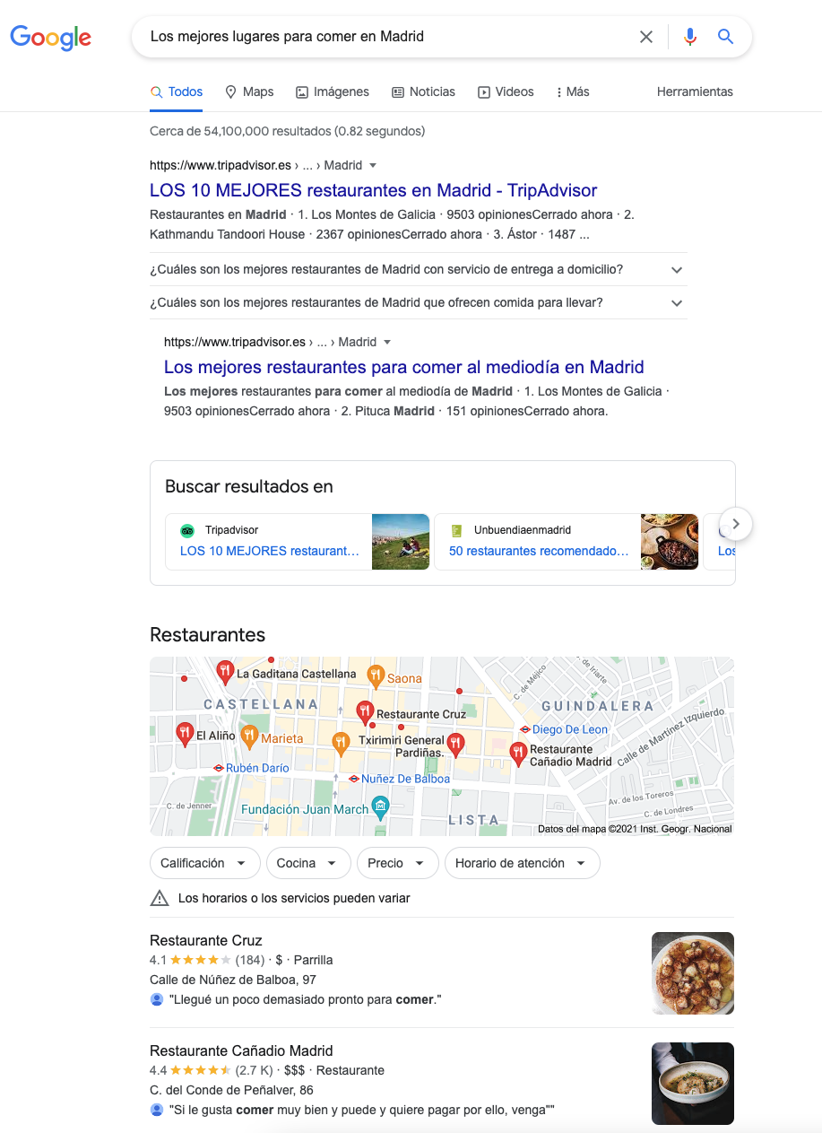The width and height of the screenshot is (822, 1133).
Task: Open the Horario de atención dropdown
Action: 522,863
